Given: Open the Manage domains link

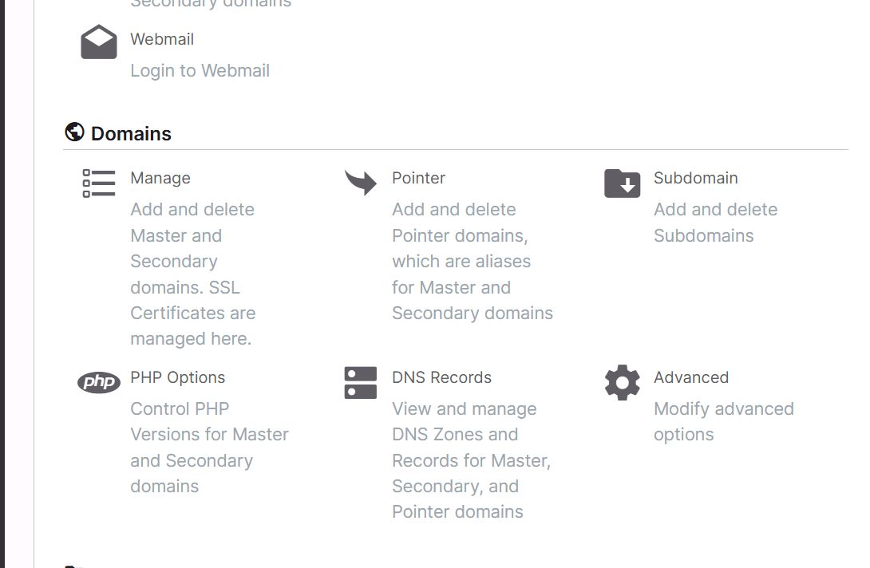Looking at the screenshot, I should coord(160,178).
